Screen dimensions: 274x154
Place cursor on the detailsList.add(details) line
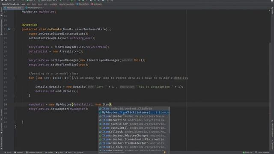(57, 91)
